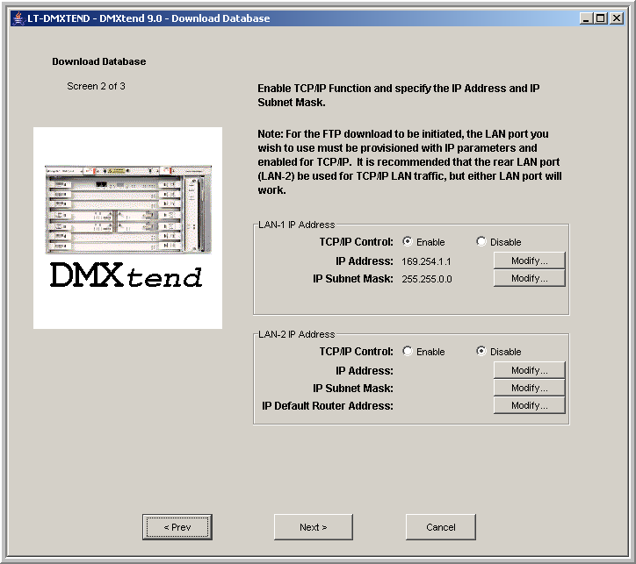Modify the LAN-2 IP Address
Screen dimensions: 636x564
tap(530, 370)
